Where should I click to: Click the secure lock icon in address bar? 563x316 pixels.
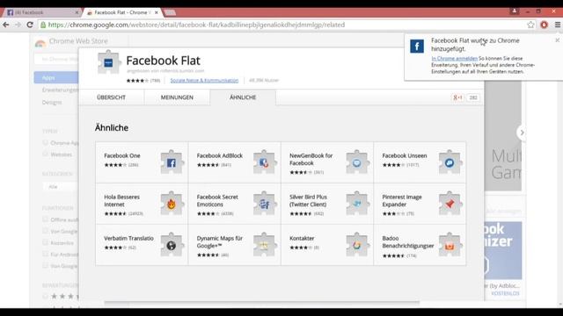pos(43,25)
